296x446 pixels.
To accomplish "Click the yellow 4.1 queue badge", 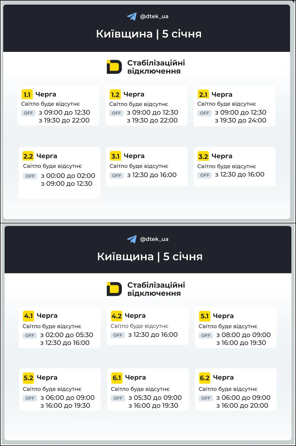I will (x=28, y=316).
